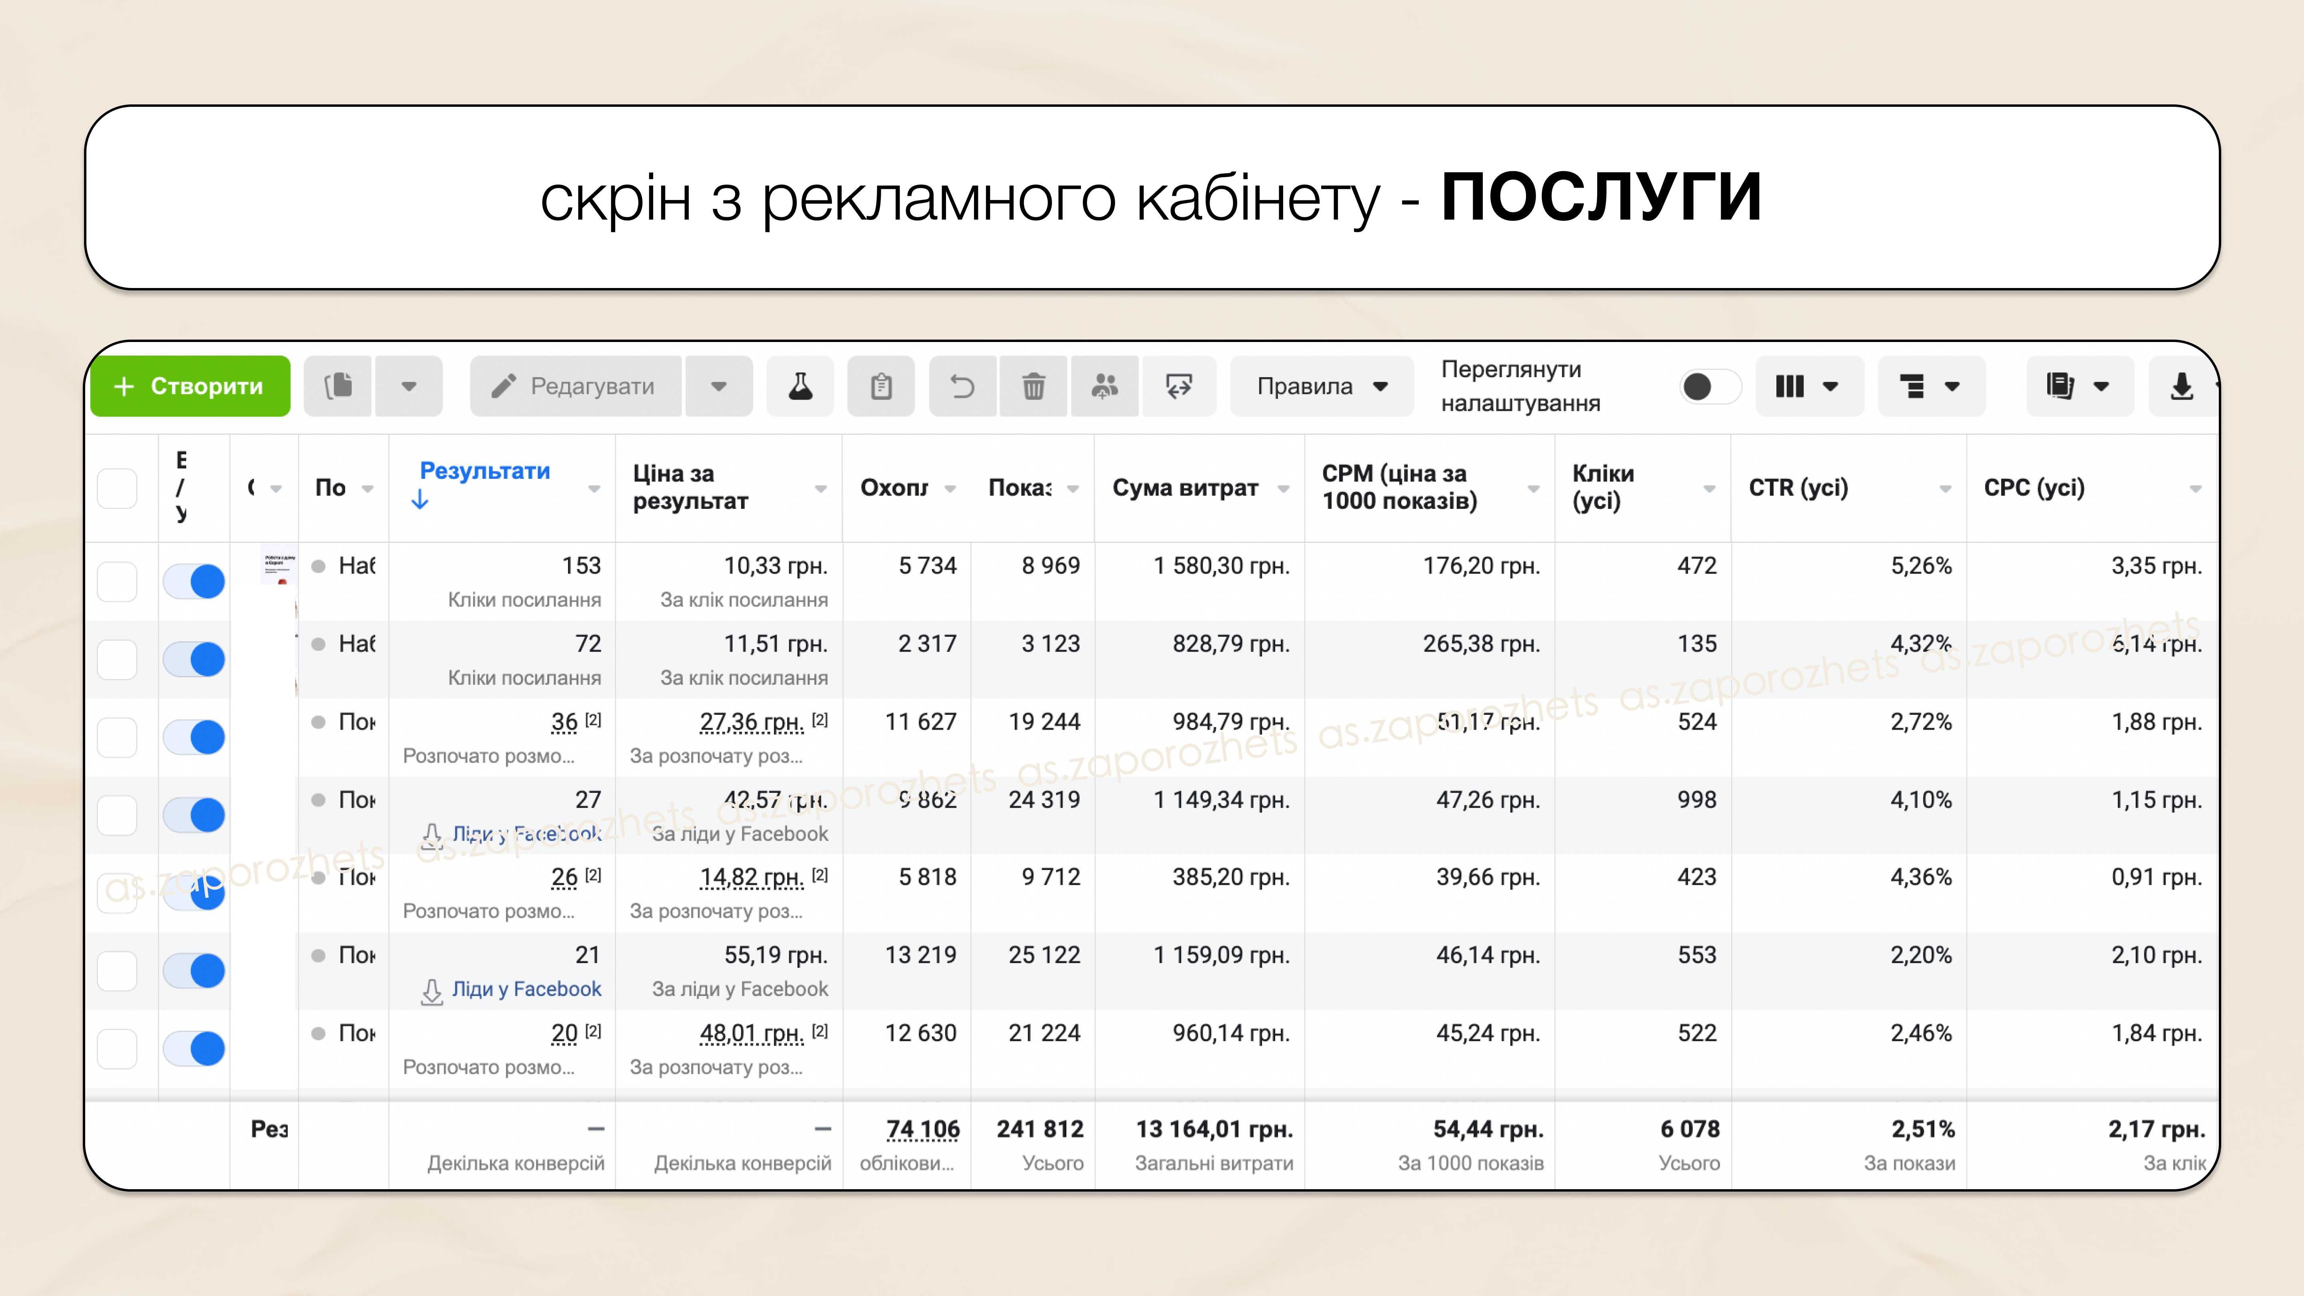Click the undo arrow icon
This screenshot has width=2304, height=1296.
(962, 386)
